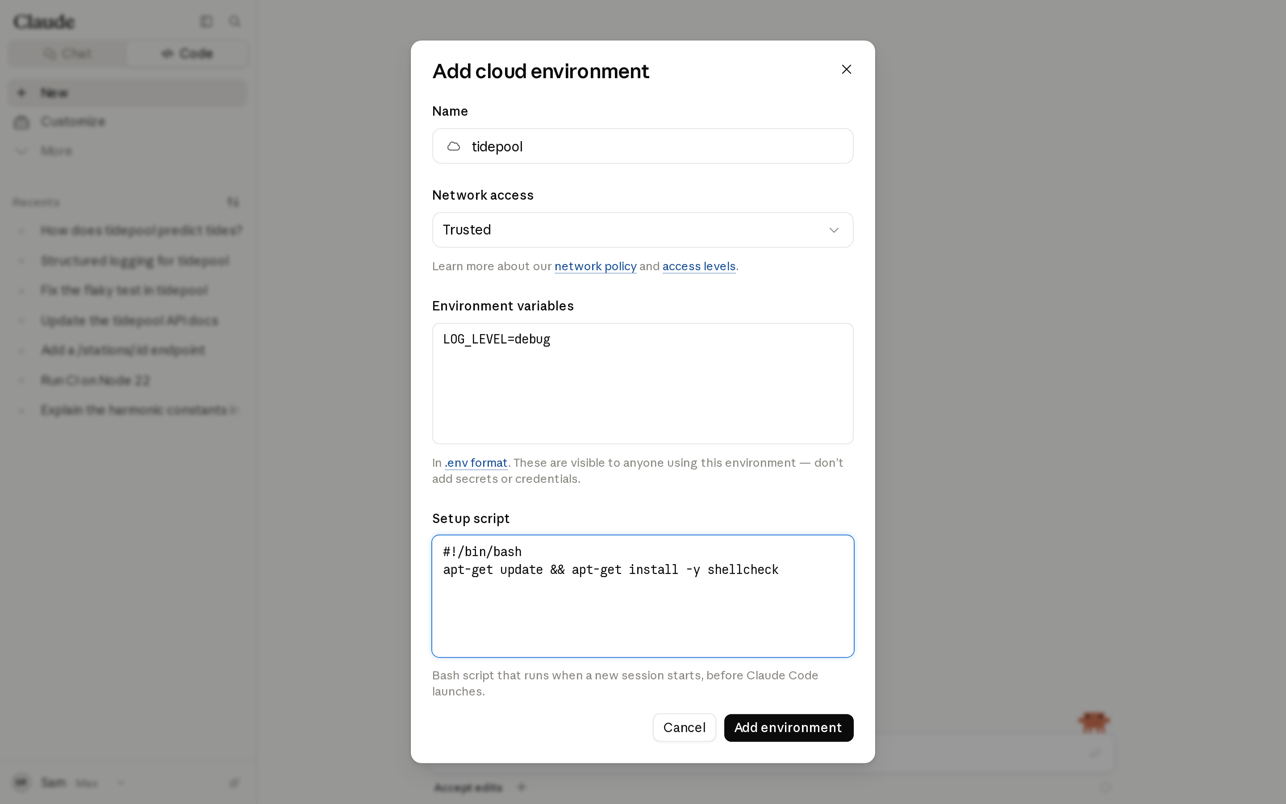The height and width of the screenshot is (804, 1286).
Task: Click the plus icon beside Accept edits
Action: click(x=521, y=787)
